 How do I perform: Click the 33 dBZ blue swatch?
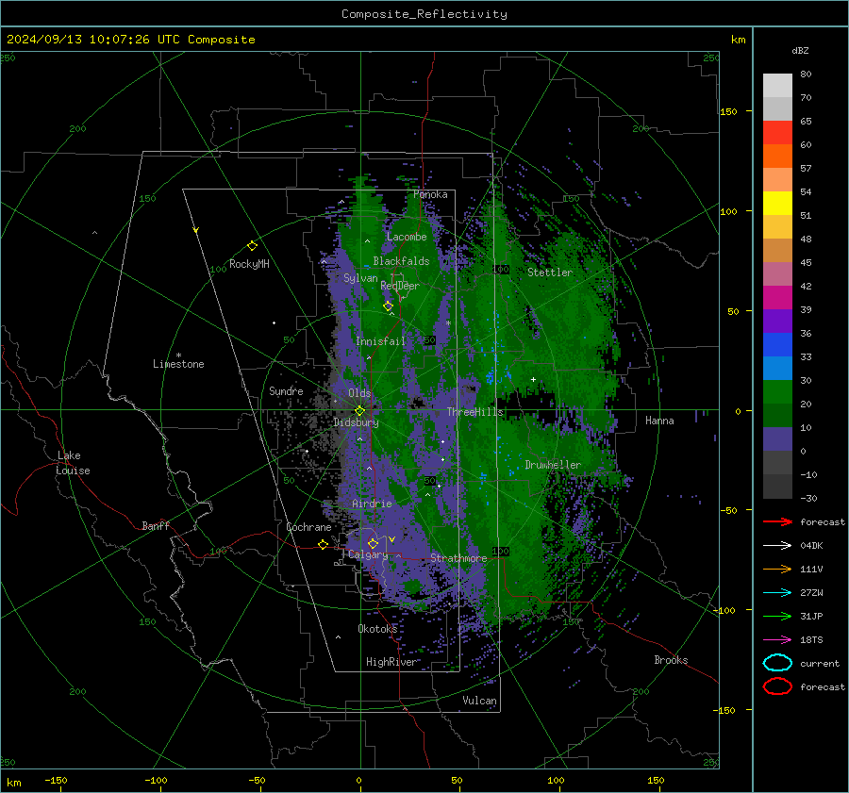point(777,368)
